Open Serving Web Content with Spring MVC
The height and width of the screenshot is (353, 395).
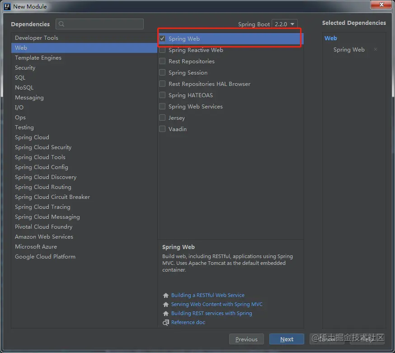[x=216, y=304]
